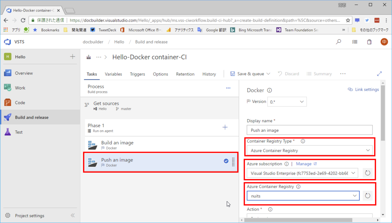Viewport: 392px width, 223px height.
Task: Click Hello in the header breadcrumb
Action: coord(119,42)
